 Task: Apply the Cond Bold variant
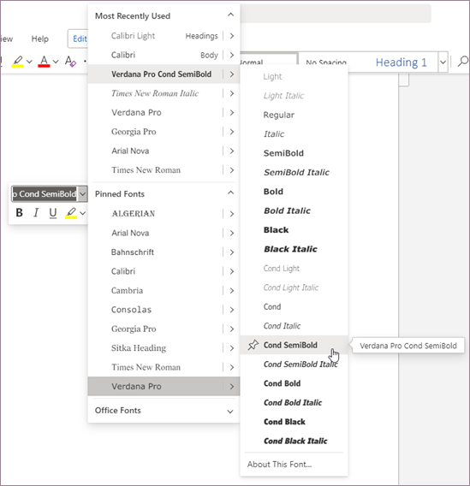[294, 383]
